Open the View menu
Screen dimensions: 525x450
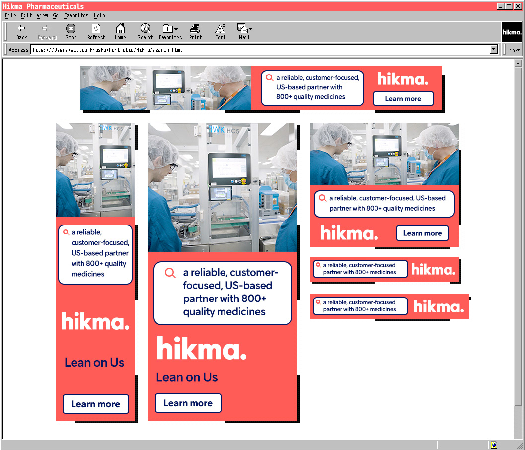pyautogui.click(x=42, y=16)
